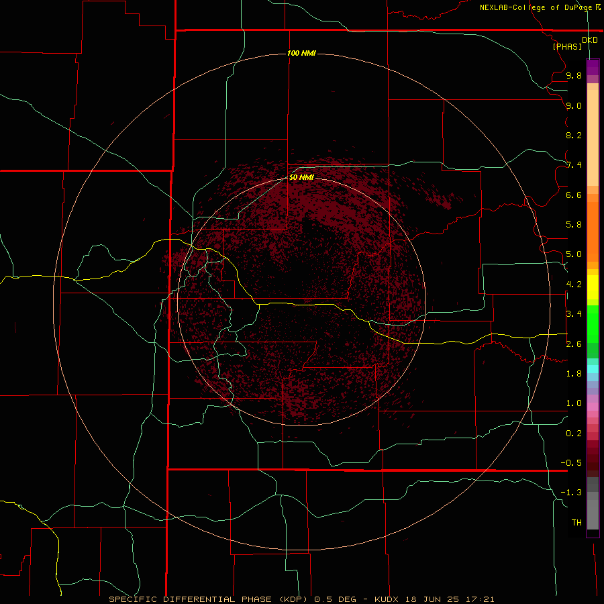Click the -1.3 legend value
Viewport: 604px width, 604px height.
pyautogui.click(x=571, y=493)
